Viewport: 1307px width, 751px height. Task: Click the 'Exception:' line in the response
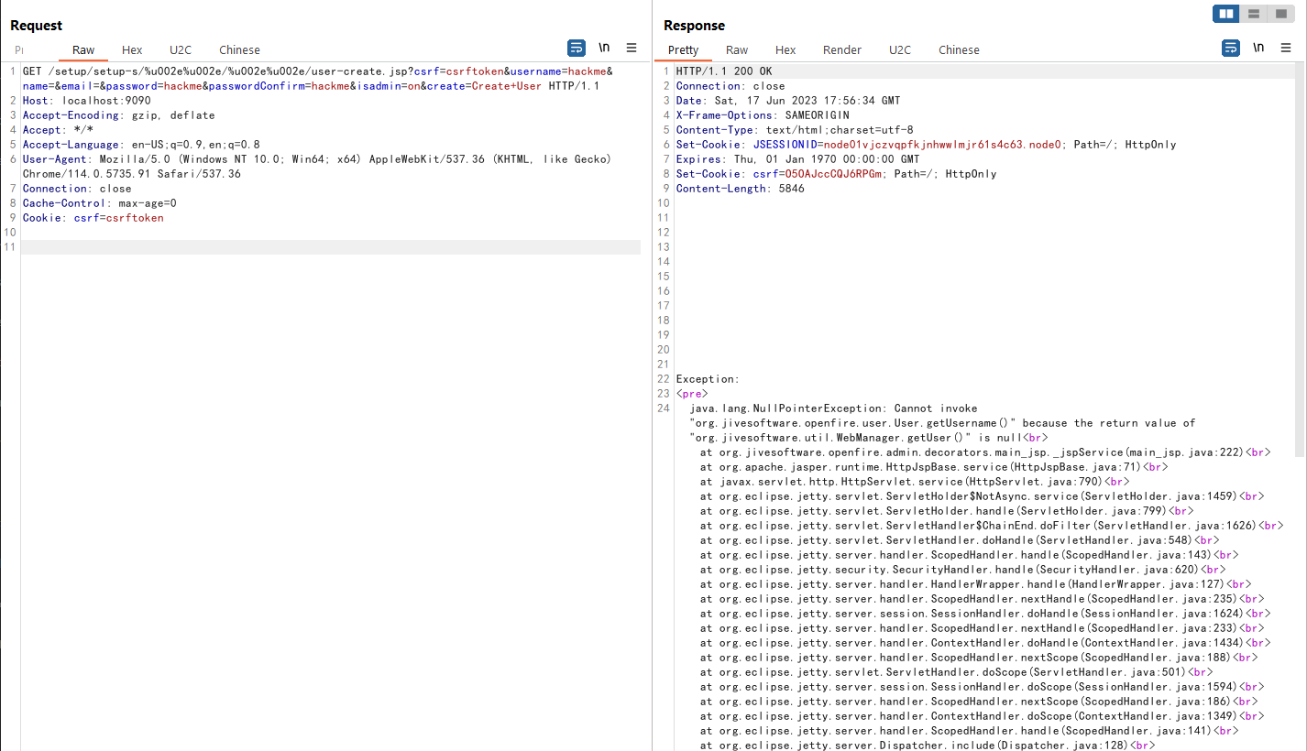[x=708, y=379]
